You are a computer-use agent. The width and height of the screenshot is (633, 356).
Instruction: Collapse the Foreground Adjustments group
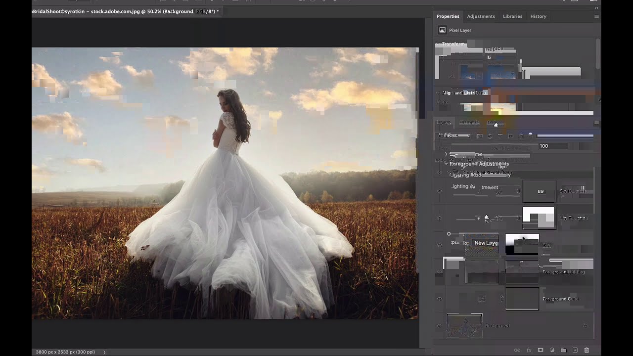446,164
